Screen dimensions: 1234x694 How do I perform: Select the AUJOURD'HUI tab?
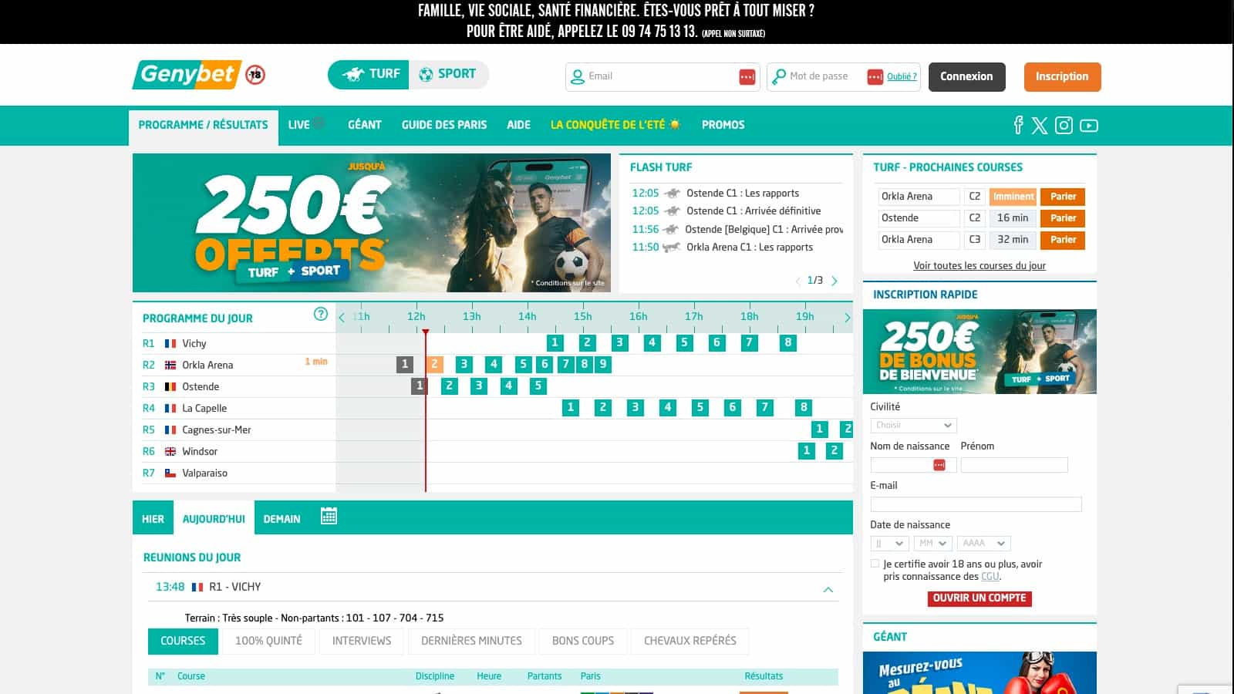pyautogui.click(x=214, y=519)
